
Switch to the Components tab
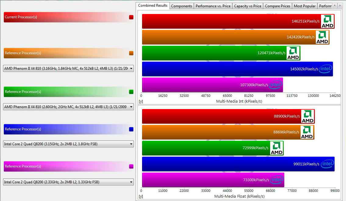coord(182,6)
